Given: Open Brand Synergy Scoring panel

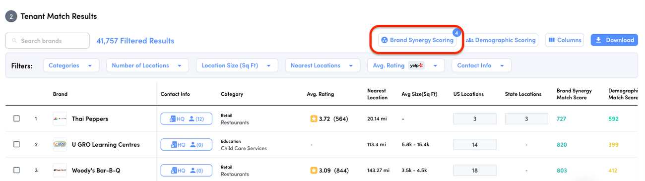Looking at the screenshot, I should point(417,40).
